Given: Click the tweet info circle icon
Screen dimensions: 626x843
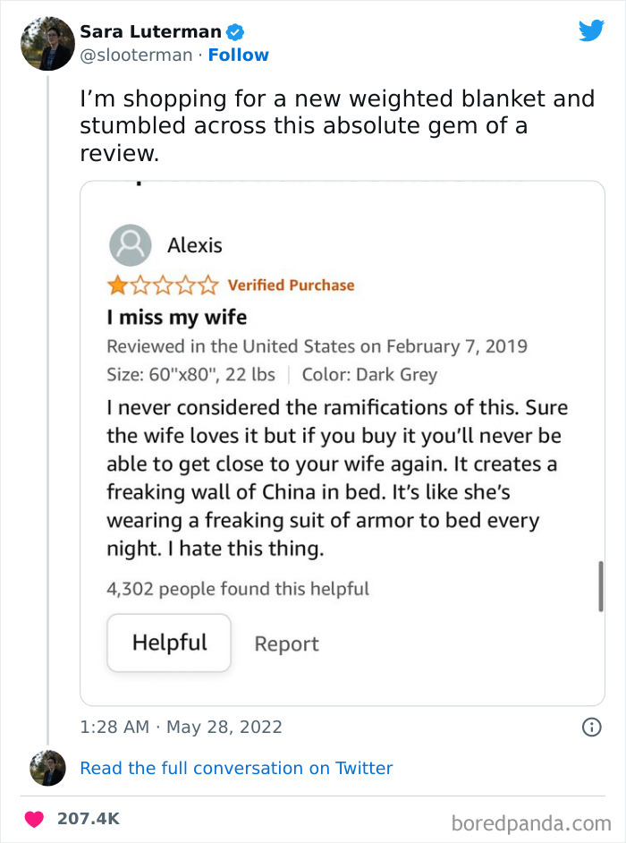Looking at the screenshot, I should [591, 728].
